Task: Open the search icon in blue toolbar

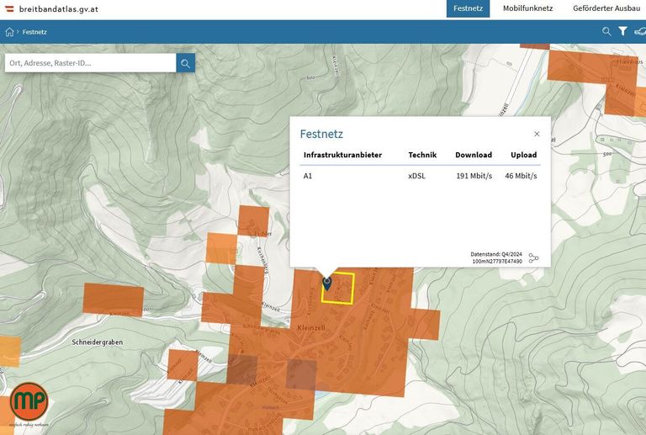Action: [606, 32]
